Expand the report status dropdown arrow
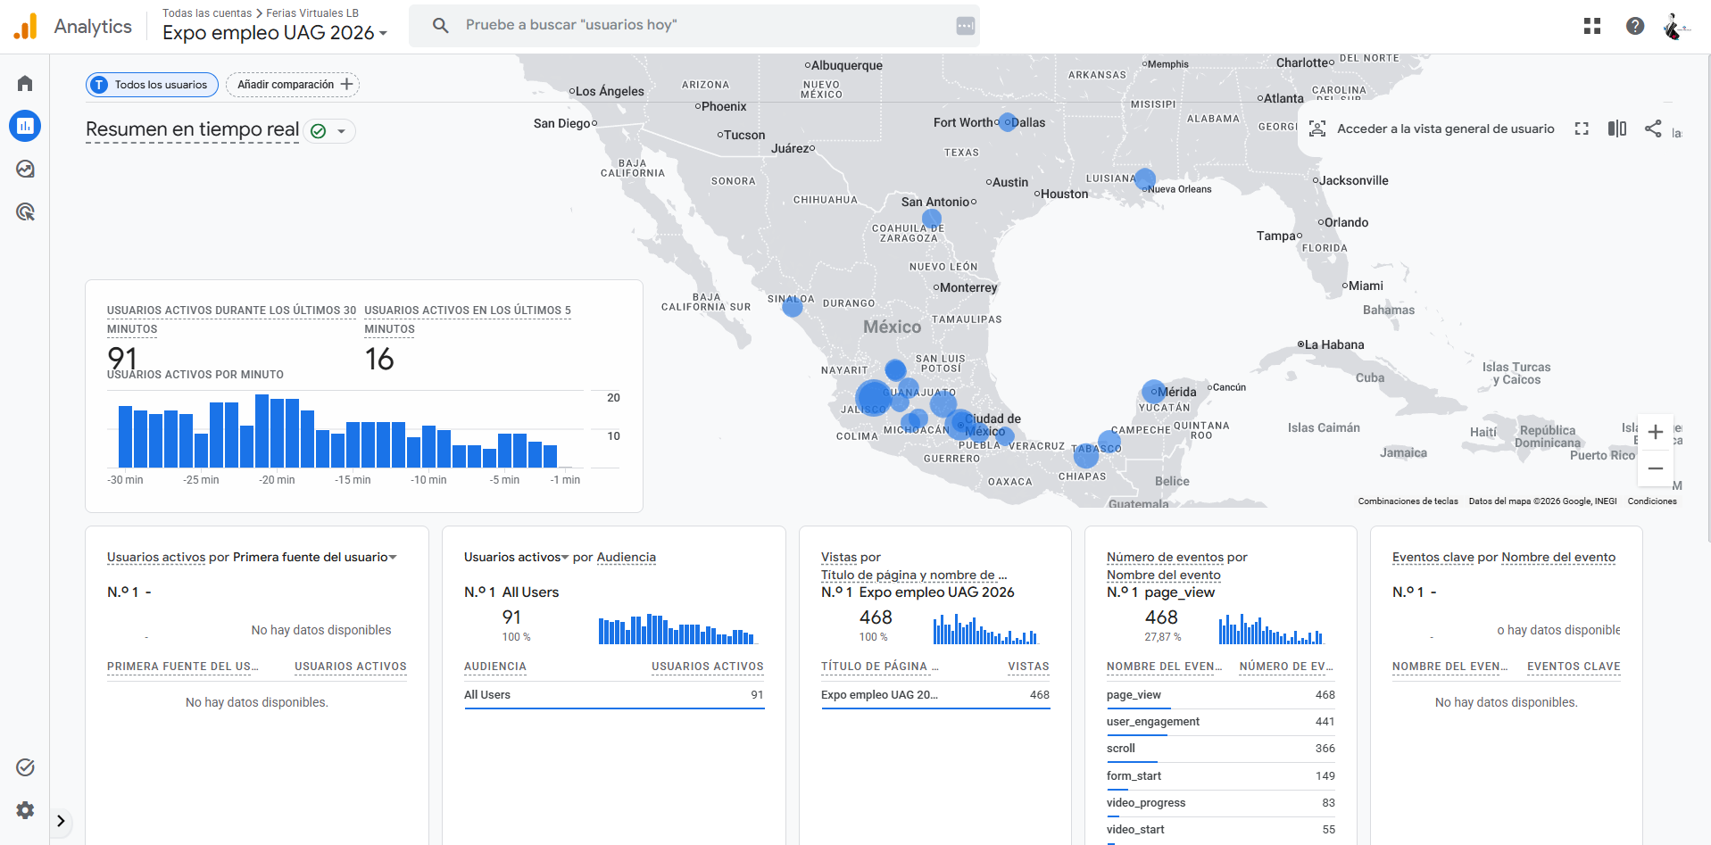 [341, 131]
